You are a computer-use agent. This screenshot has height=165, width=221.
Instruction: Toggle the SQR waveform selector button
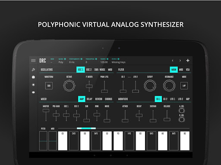49,86
